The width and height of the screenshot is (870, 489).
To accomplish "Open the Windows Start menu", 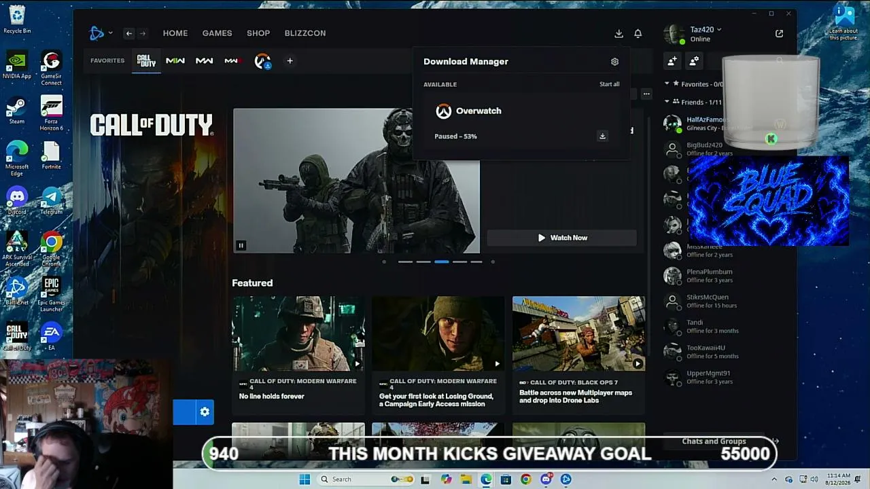I will 304,479.
